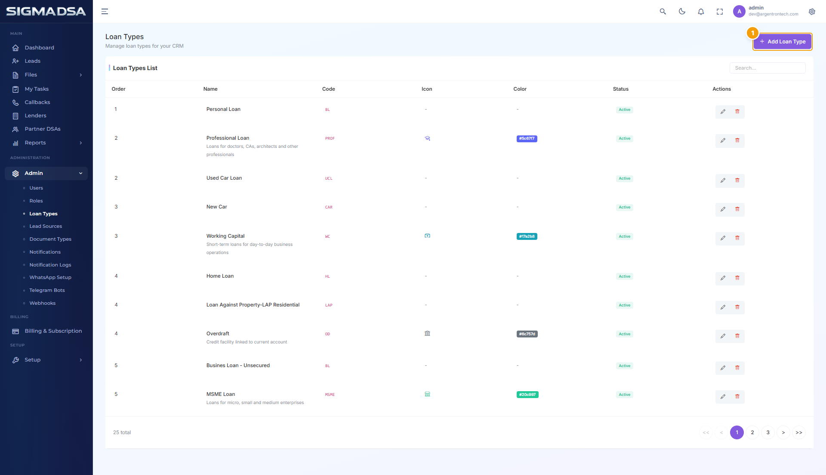
Task: Open Users under Admin
Action: [x=36, y=188]
